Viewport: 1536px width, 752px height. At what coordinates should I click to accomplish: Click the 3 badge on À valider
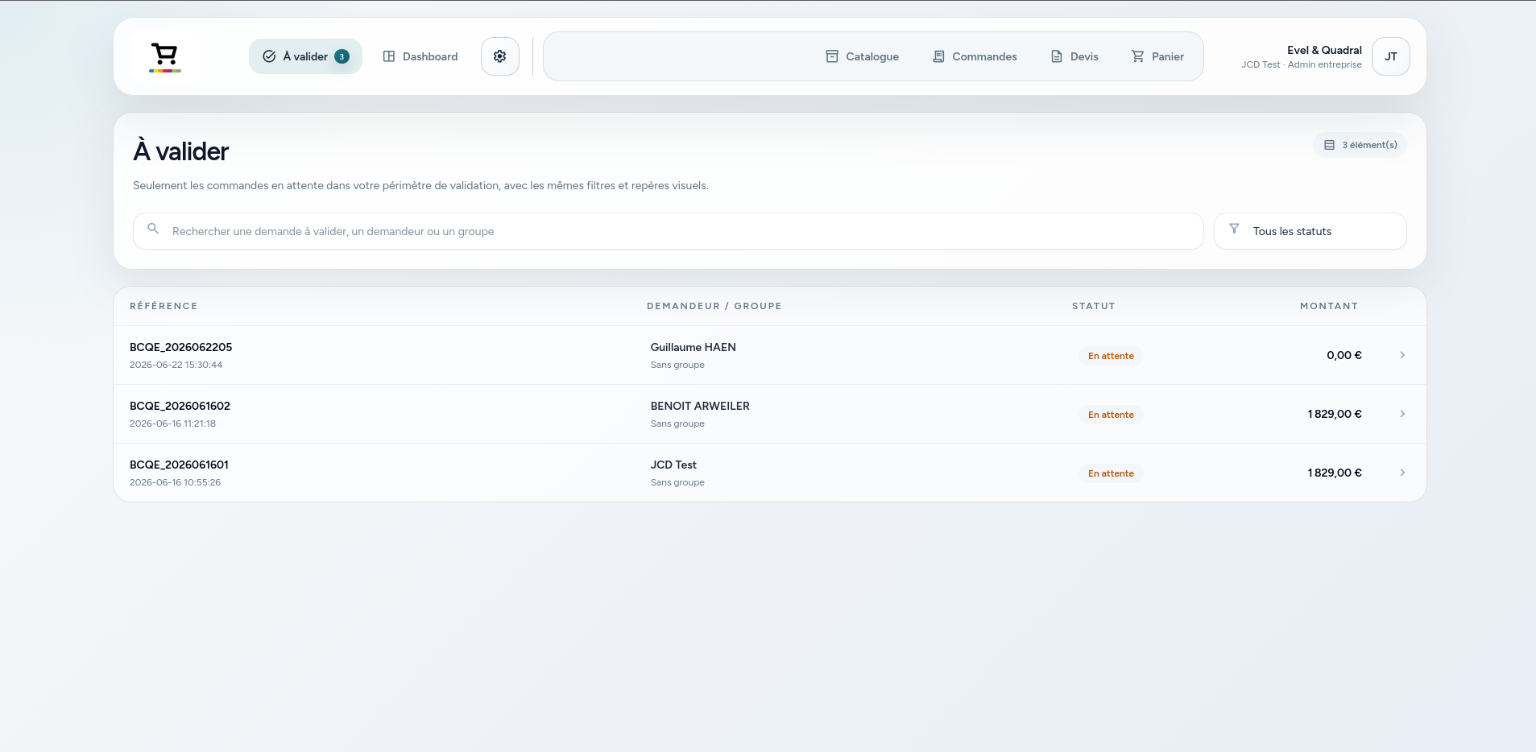click(x=342, y=56)
